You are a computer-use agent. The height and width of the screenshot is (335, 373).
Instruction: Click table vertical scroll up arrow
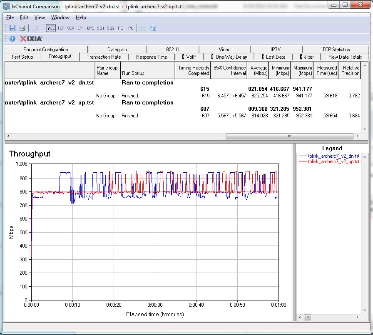pos(365,65)
